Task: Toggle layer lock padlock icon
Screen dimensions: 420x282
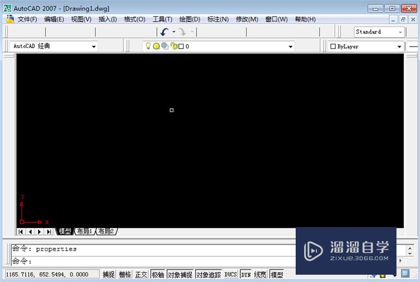Action: pos(174,46)
